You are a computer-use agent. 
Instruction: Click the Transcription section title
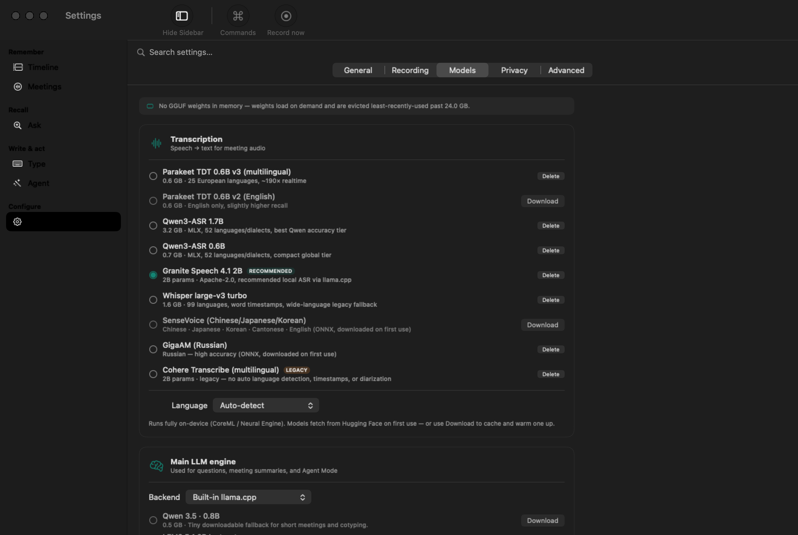tap(196, 139)
